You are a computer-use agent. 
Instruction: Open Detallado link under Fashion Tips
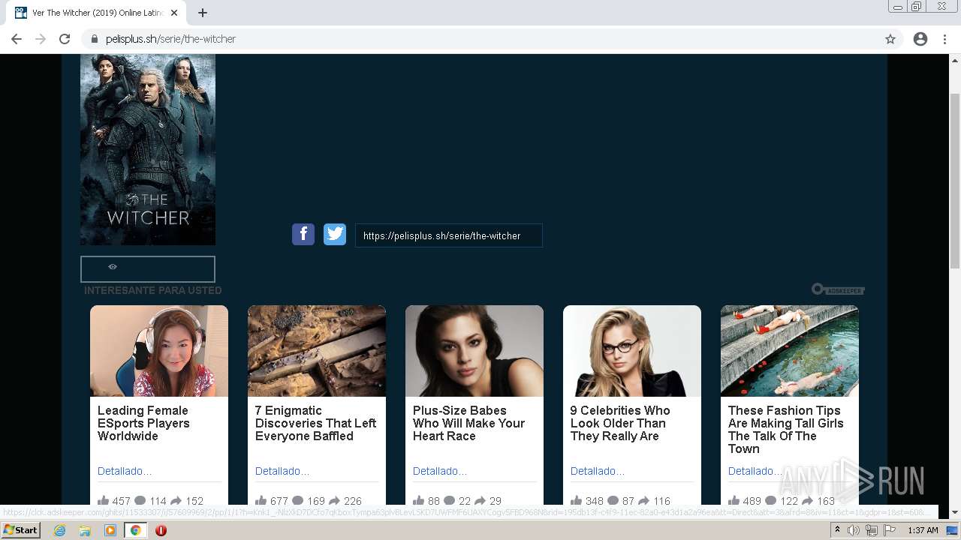(755, 471)
